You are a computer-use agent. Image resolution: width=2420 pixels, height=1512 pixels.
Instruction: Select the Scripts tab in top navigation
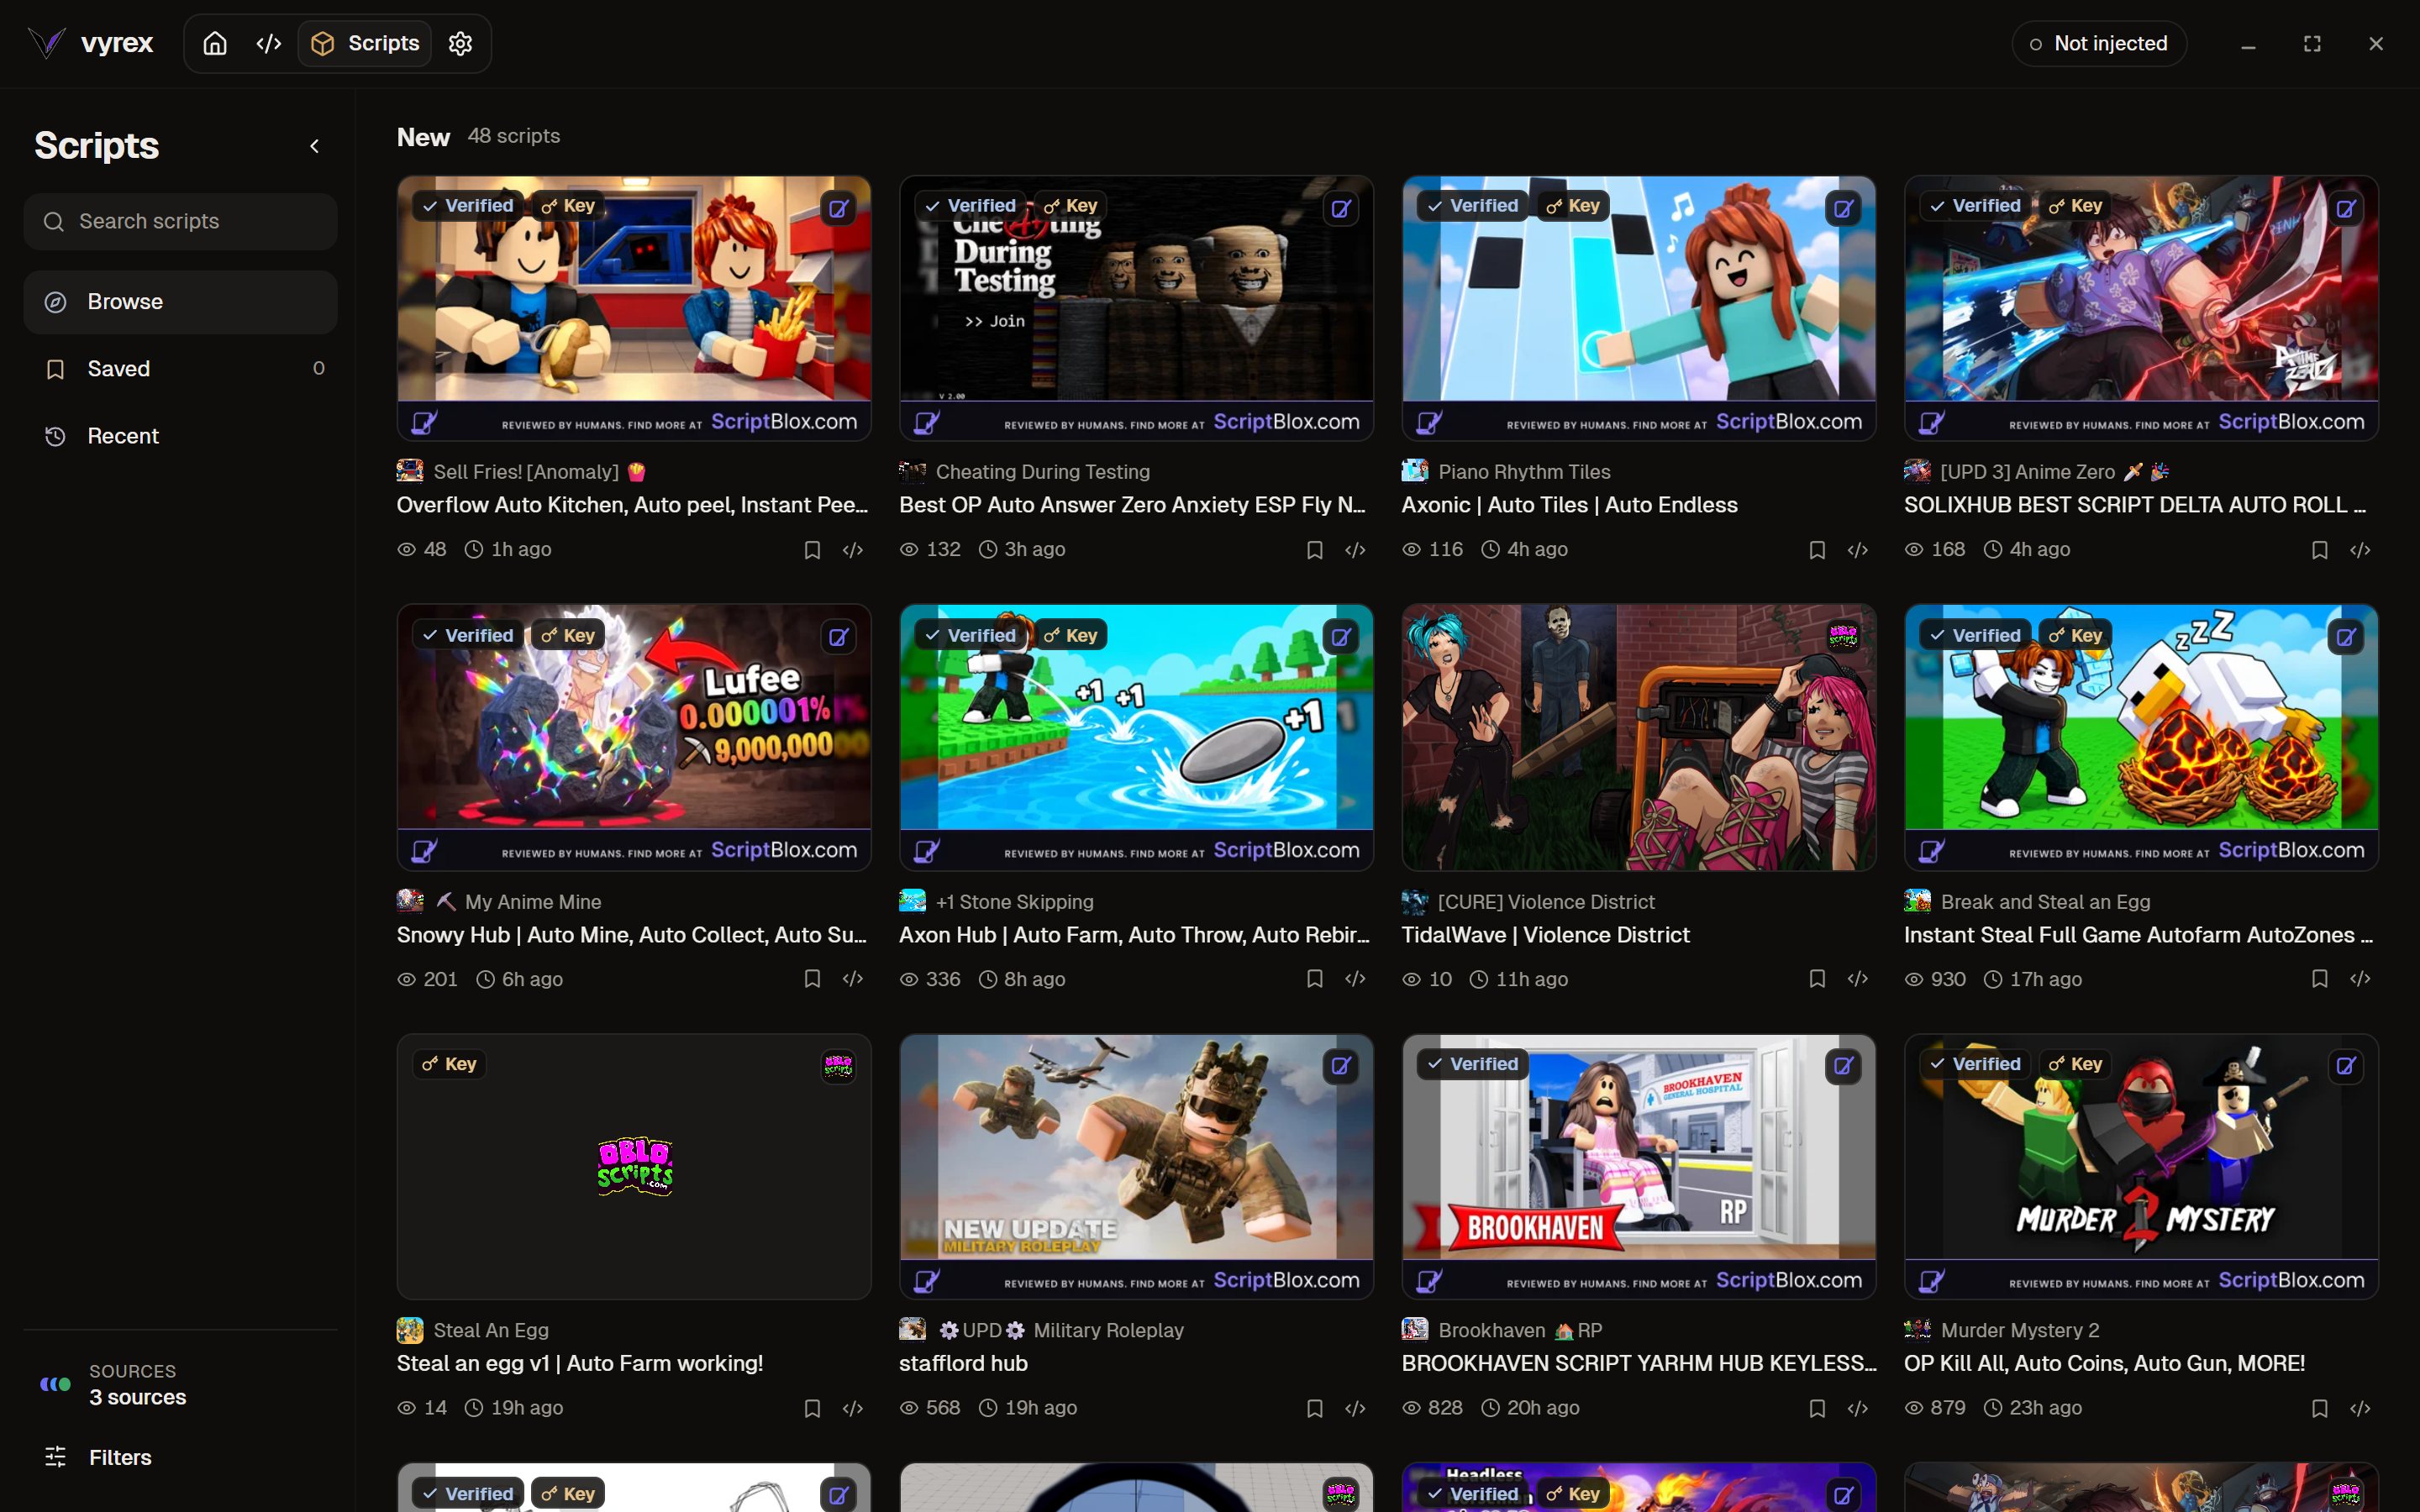[365, 44]
